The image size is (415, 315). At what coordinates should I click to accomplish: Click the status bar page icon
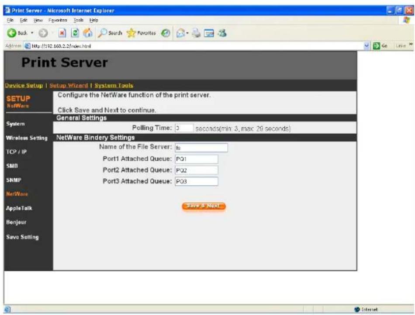(7, 309)
